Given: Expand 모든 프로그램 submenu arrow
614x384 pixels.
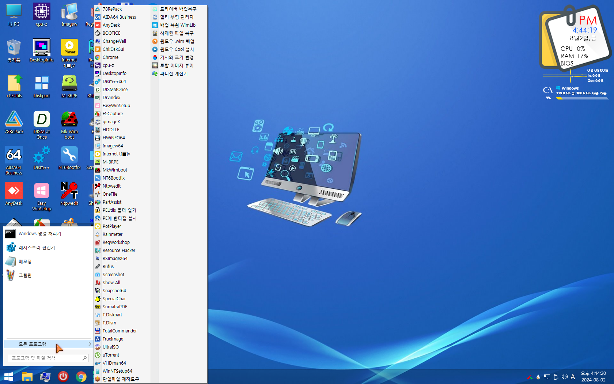Looking at the screenshot, I should tap(90, 344).
